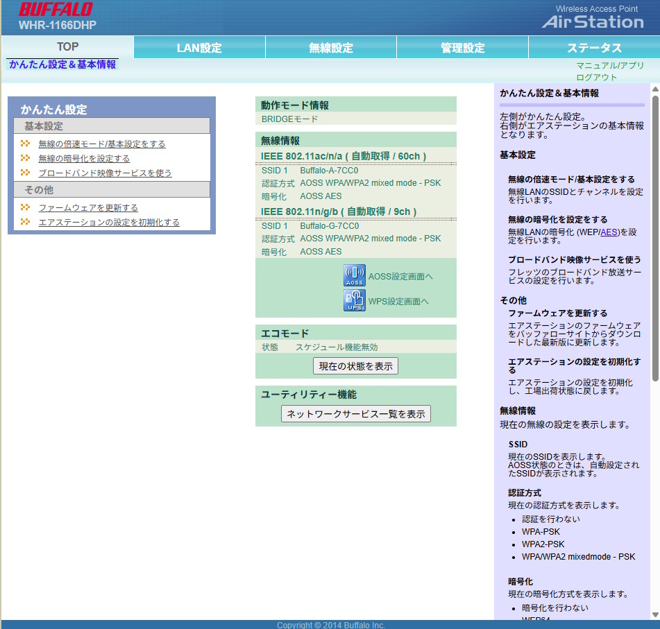The width and height of the screenshot is (660, 629).
Task: Switch to the 無線設定 tab
Action: (x=331, y=48)
